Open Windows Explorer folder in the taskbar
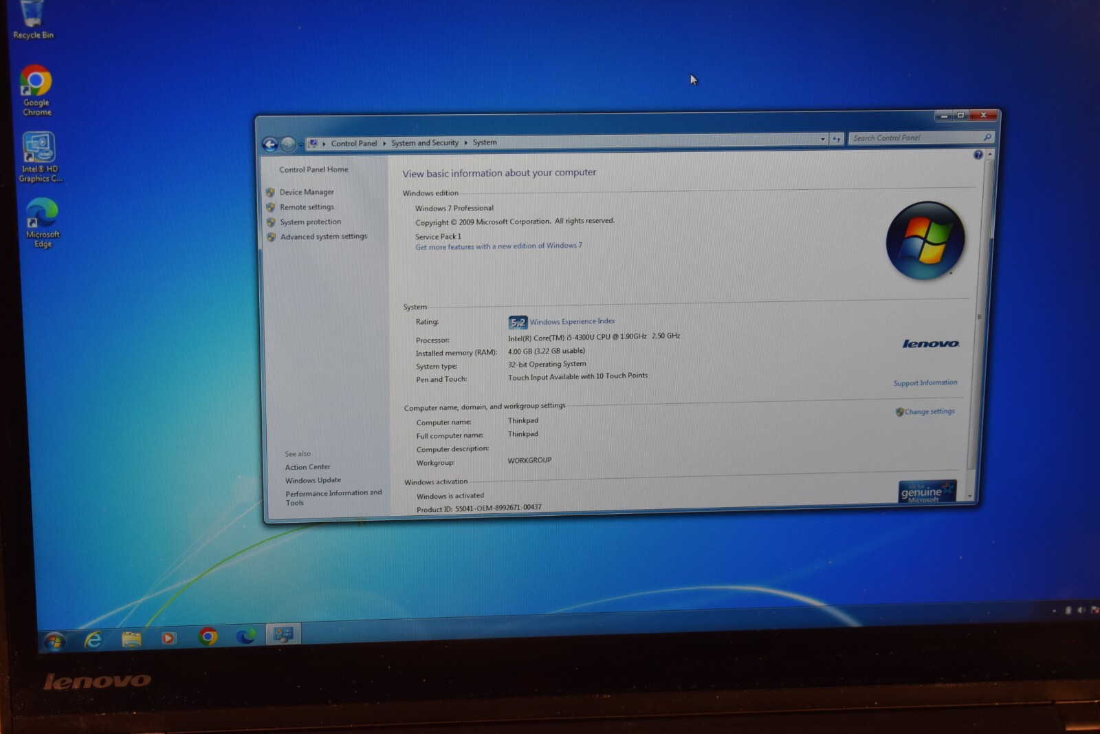 pos(131,640)
